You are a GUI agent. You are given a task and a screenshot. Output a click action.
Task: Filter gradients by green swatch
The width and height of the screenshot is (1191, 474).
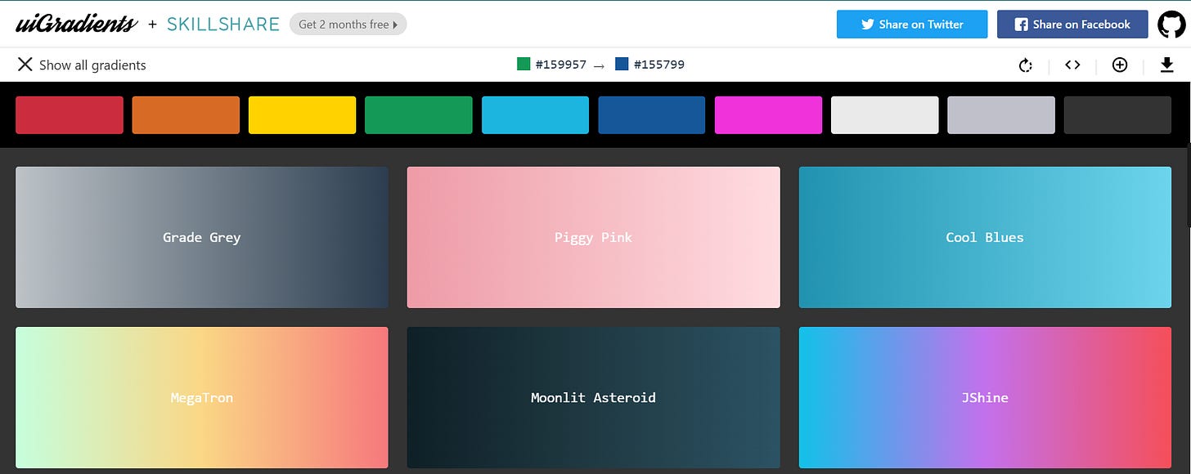(x=419, y=114)
